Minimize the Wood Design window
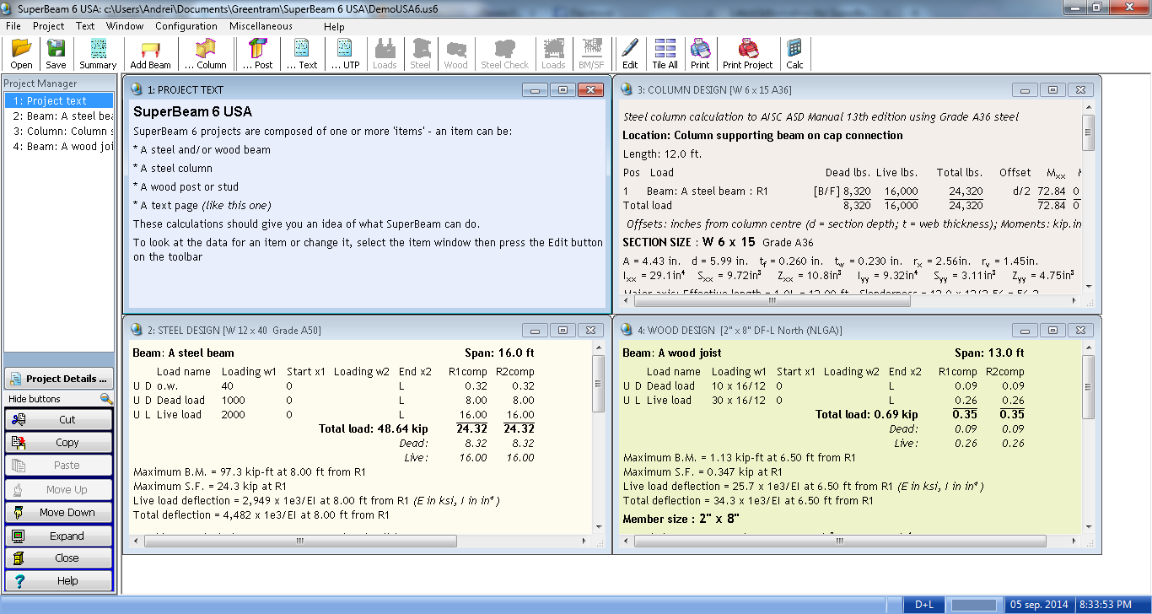The width and height of the screenshot is (1152, 614). (x=1025, y=330)
